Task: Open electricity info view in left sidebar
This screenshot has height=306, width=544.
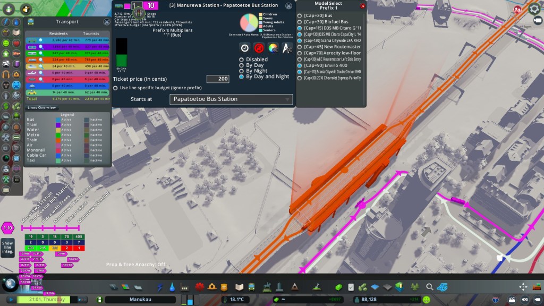Action: tap(6, 22)
